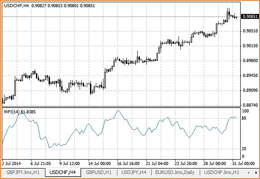Viewport: 260px width, 179px height.
Task: Switch to the GBPJPY.lmx,H1 chart tab
Action: pos(23,172)
